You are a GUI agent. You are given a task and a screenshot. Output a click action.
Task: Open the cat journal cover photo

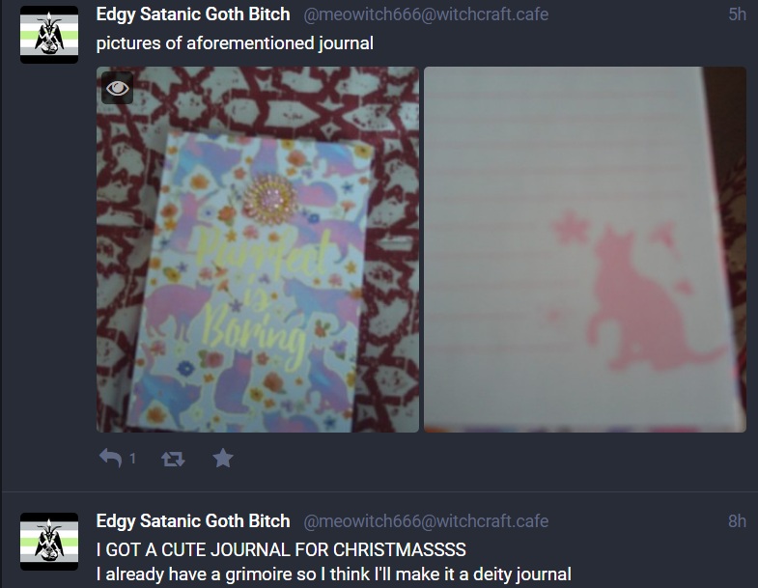click(258, 249)
